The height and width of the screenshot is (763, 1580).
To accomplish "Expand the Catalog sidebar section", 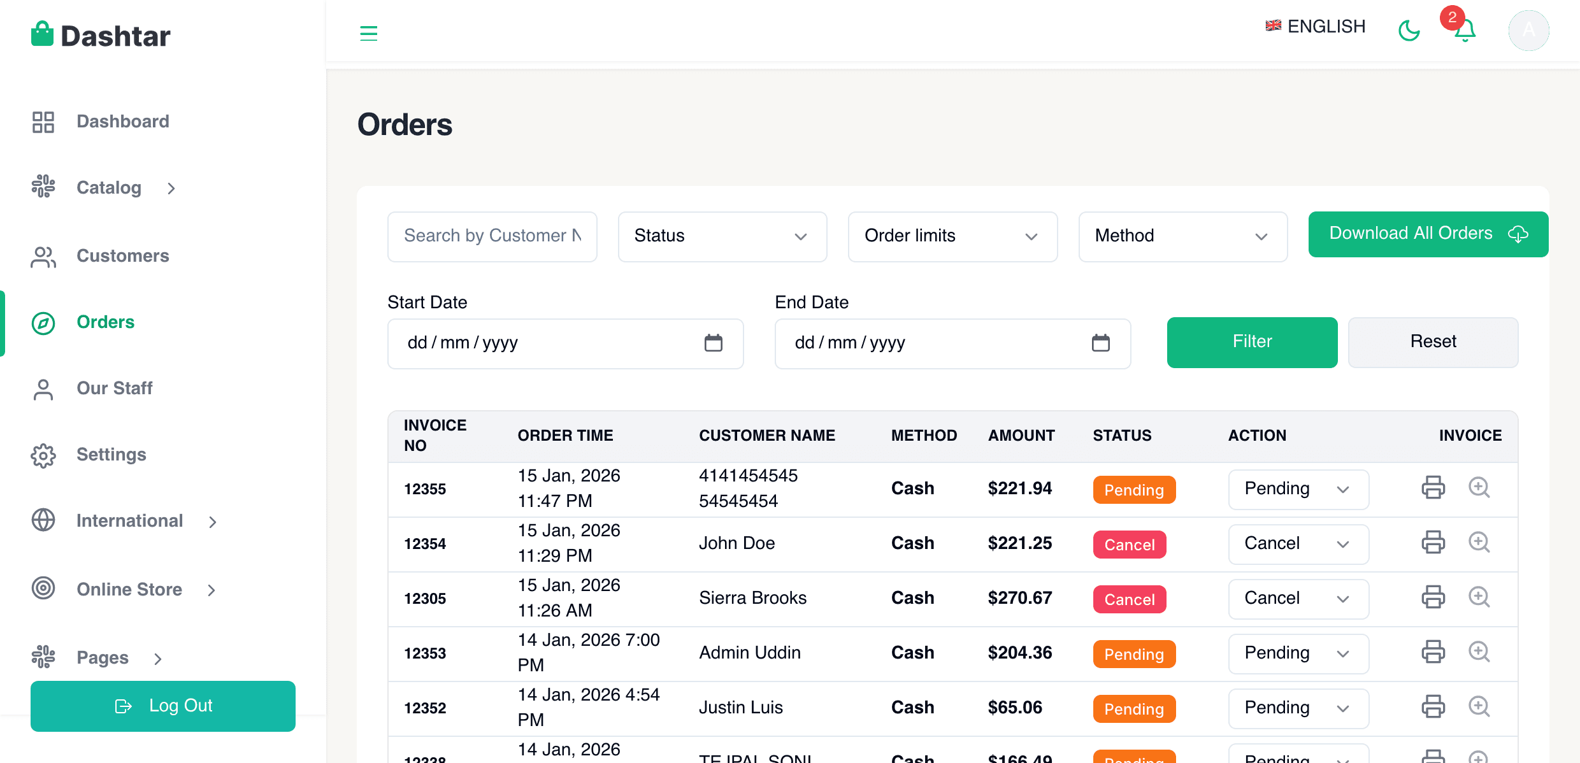I will (x=108, y=187).
